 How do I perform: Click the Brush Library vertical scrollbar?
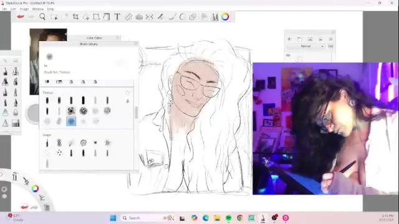point(136,113)
